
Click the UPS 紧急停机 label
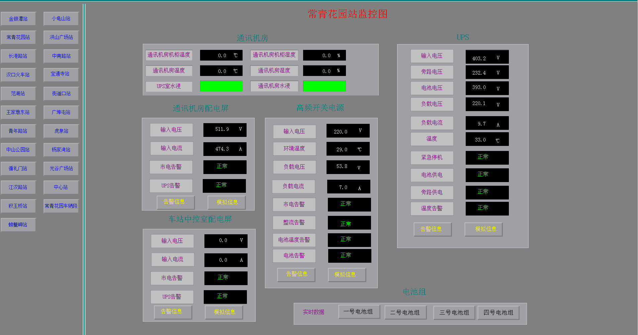tap(432, 158)
